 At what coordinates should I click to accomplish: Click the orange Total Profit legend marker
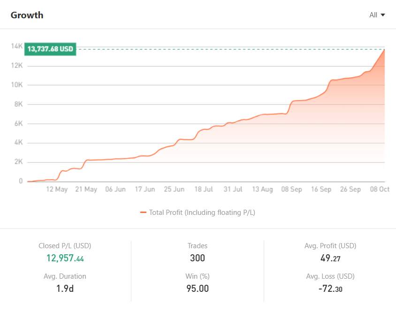tap(143, 213)
